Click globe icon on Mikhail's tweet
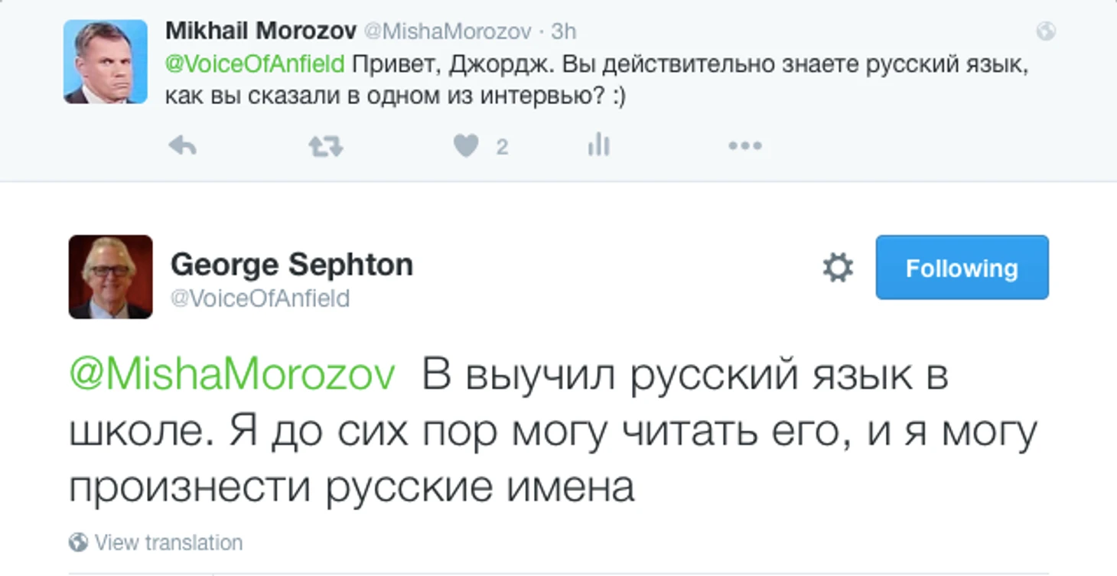This screenshot has width=1117, height=576. click(x=1045, y=31)
